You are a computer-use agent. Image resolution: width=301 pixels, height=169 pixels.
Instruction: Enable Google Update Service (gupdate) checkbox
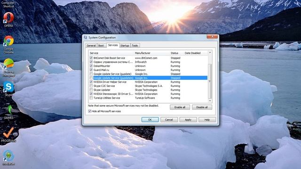(91, 74)
